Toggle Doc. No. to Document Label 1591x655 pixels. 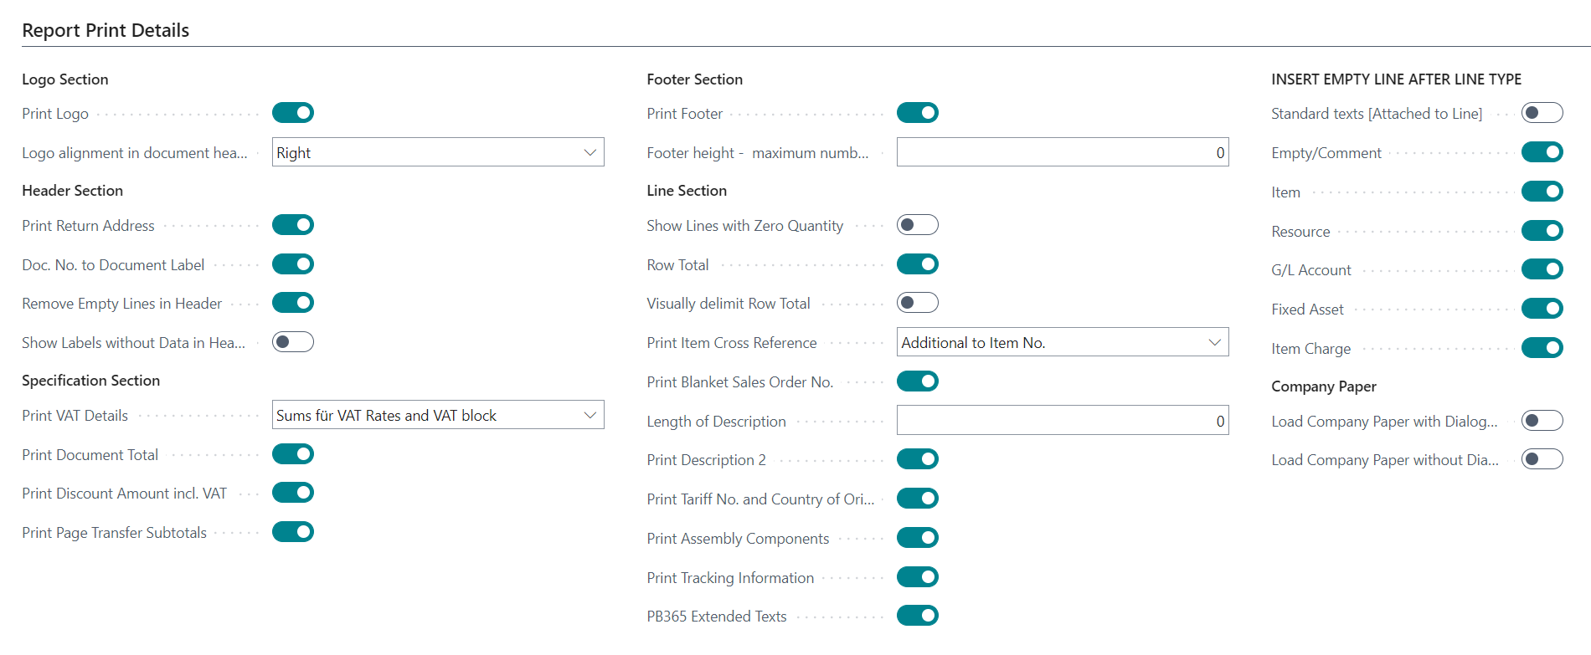tap(293, 264)
